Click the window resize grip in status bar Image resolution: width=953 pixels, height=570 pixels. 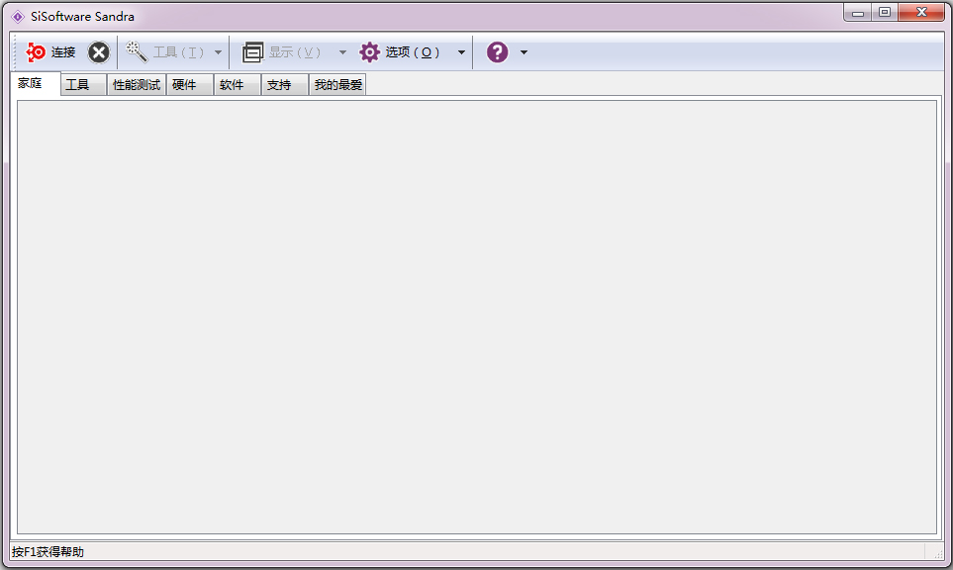tap(937, 553)
